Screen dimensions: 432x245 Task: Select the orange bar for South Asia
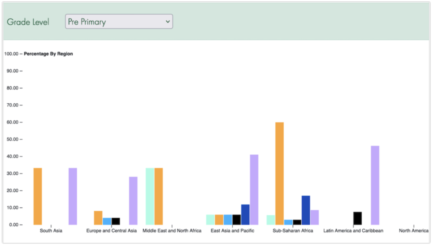click(38, 196)
